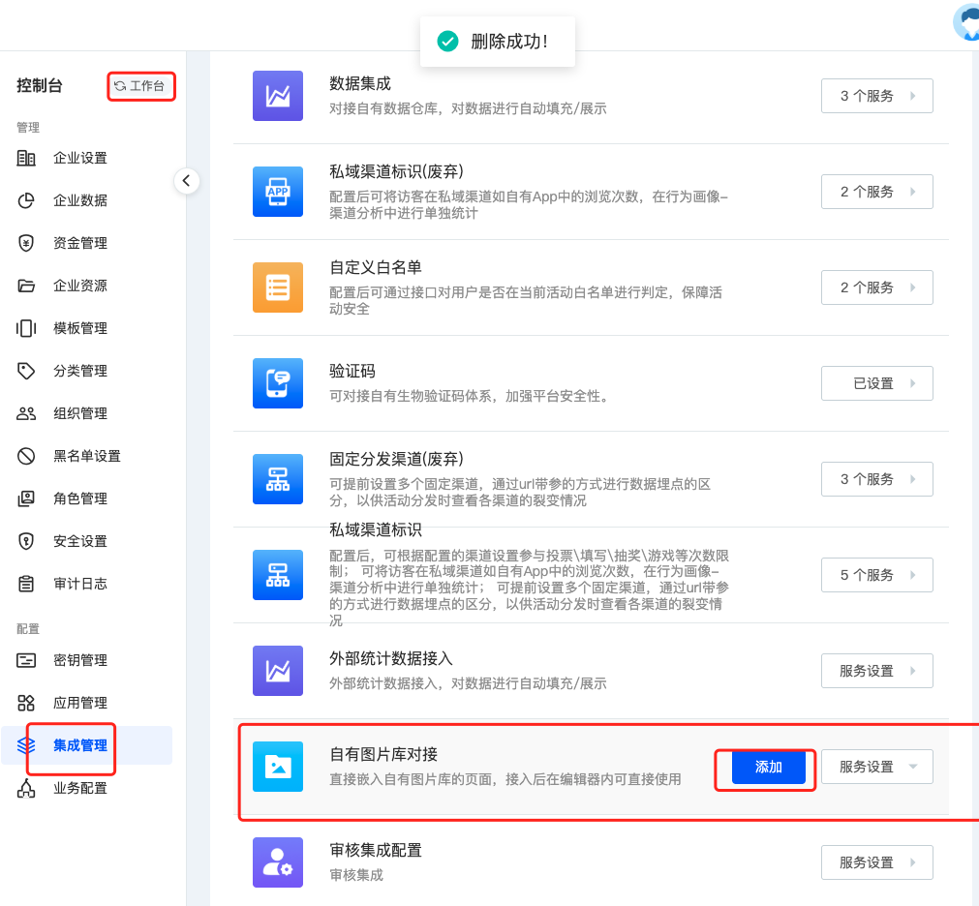Screen dimensions: 979x906
Task: Click the 外部统计数据接入 title text
Action: (x=391, y=658)
